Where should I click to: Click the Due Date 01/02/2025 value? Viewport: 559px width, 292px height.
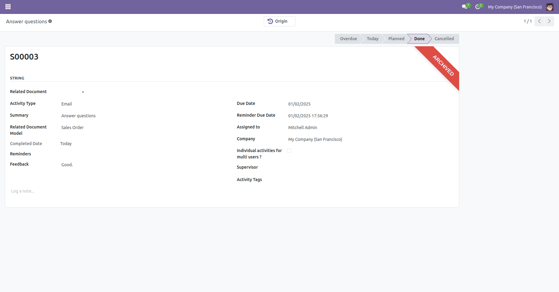[299, 104]
